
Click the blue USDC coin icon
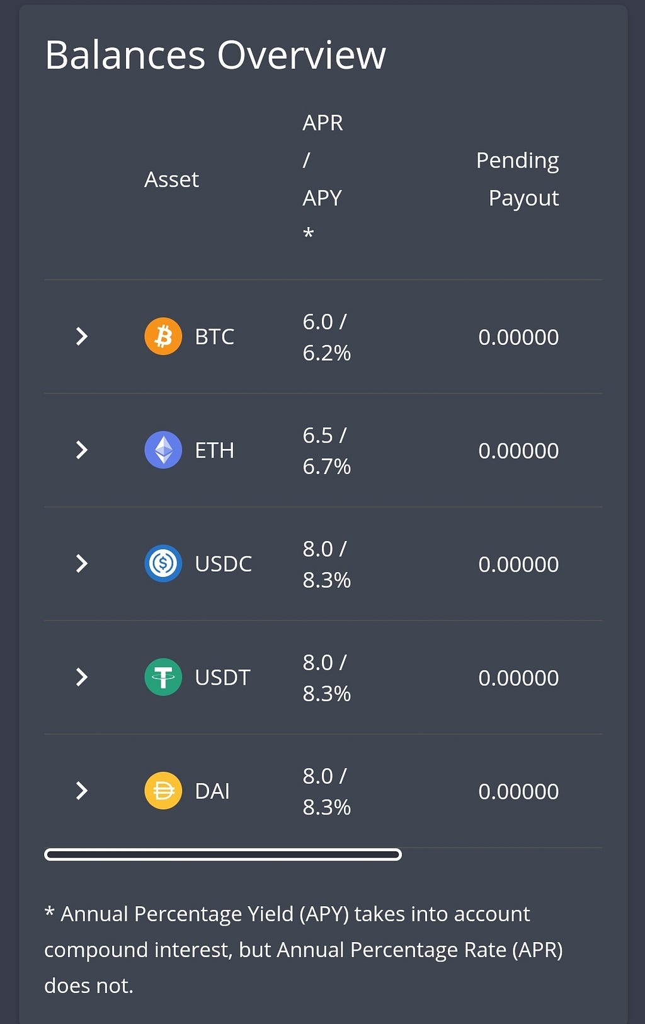[163, 563]
